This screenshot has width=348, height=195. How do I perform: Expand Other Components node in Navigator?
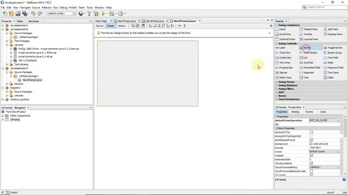click(3, 115)
